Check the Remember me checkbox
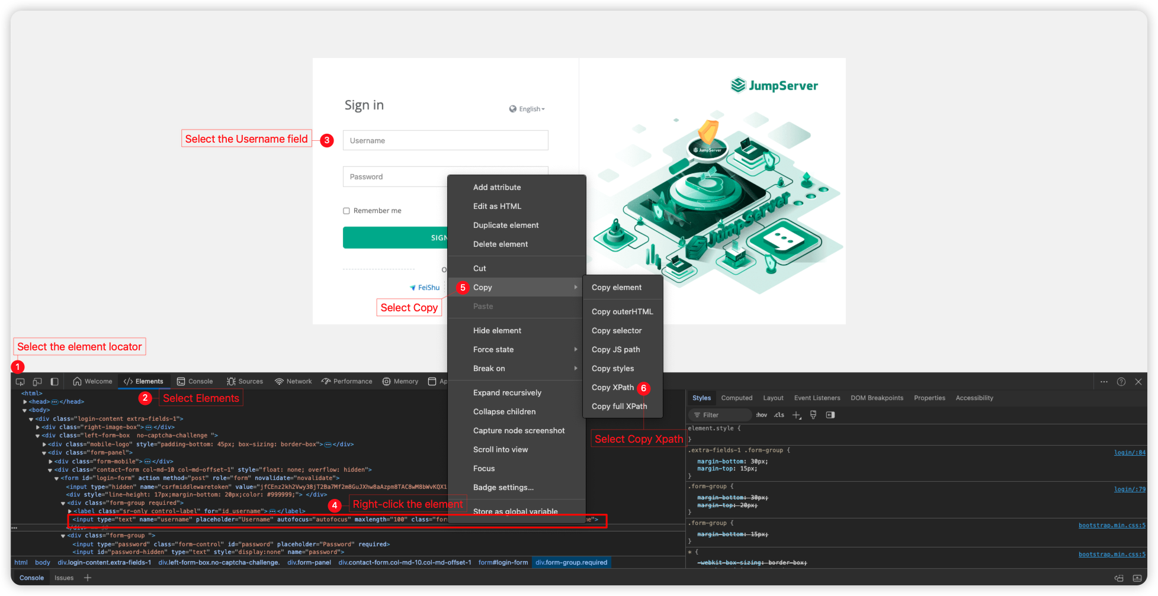This screenshot has width=1158, height=596. [x=347, y=211]
